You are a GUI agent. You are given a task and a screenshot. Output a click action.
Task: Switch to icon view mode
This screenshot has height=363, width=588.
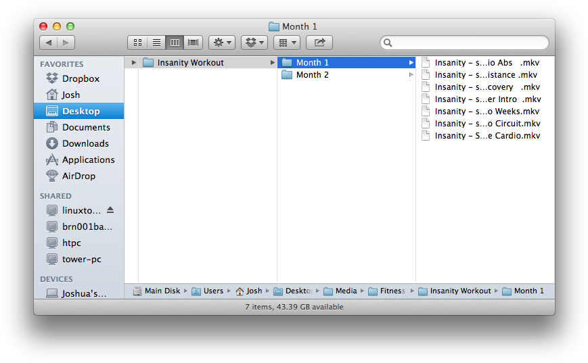pyautogui.click(x=138, y=43)
